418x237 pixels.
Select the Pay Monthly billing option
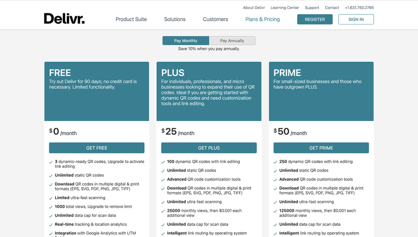[x=186, y=40]
